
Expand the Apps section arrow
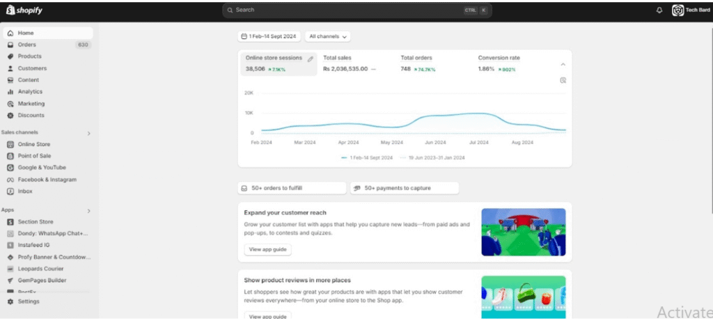point(88,210)
